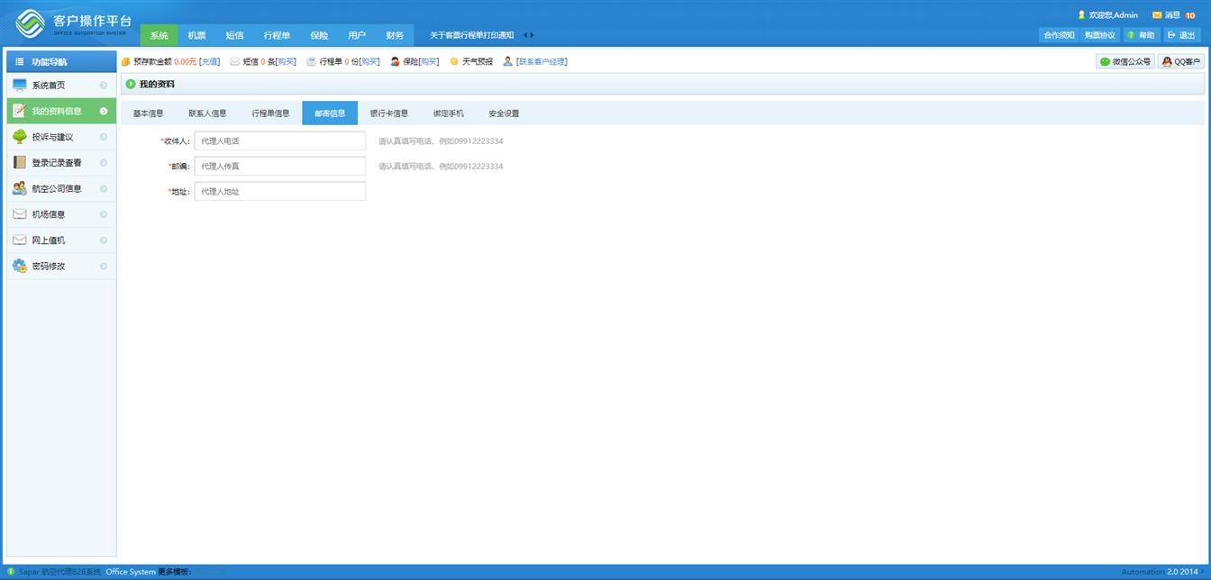1211x580 pixels.
Task: Click the 密码修改 gear icon
Action: pos(20,266)
